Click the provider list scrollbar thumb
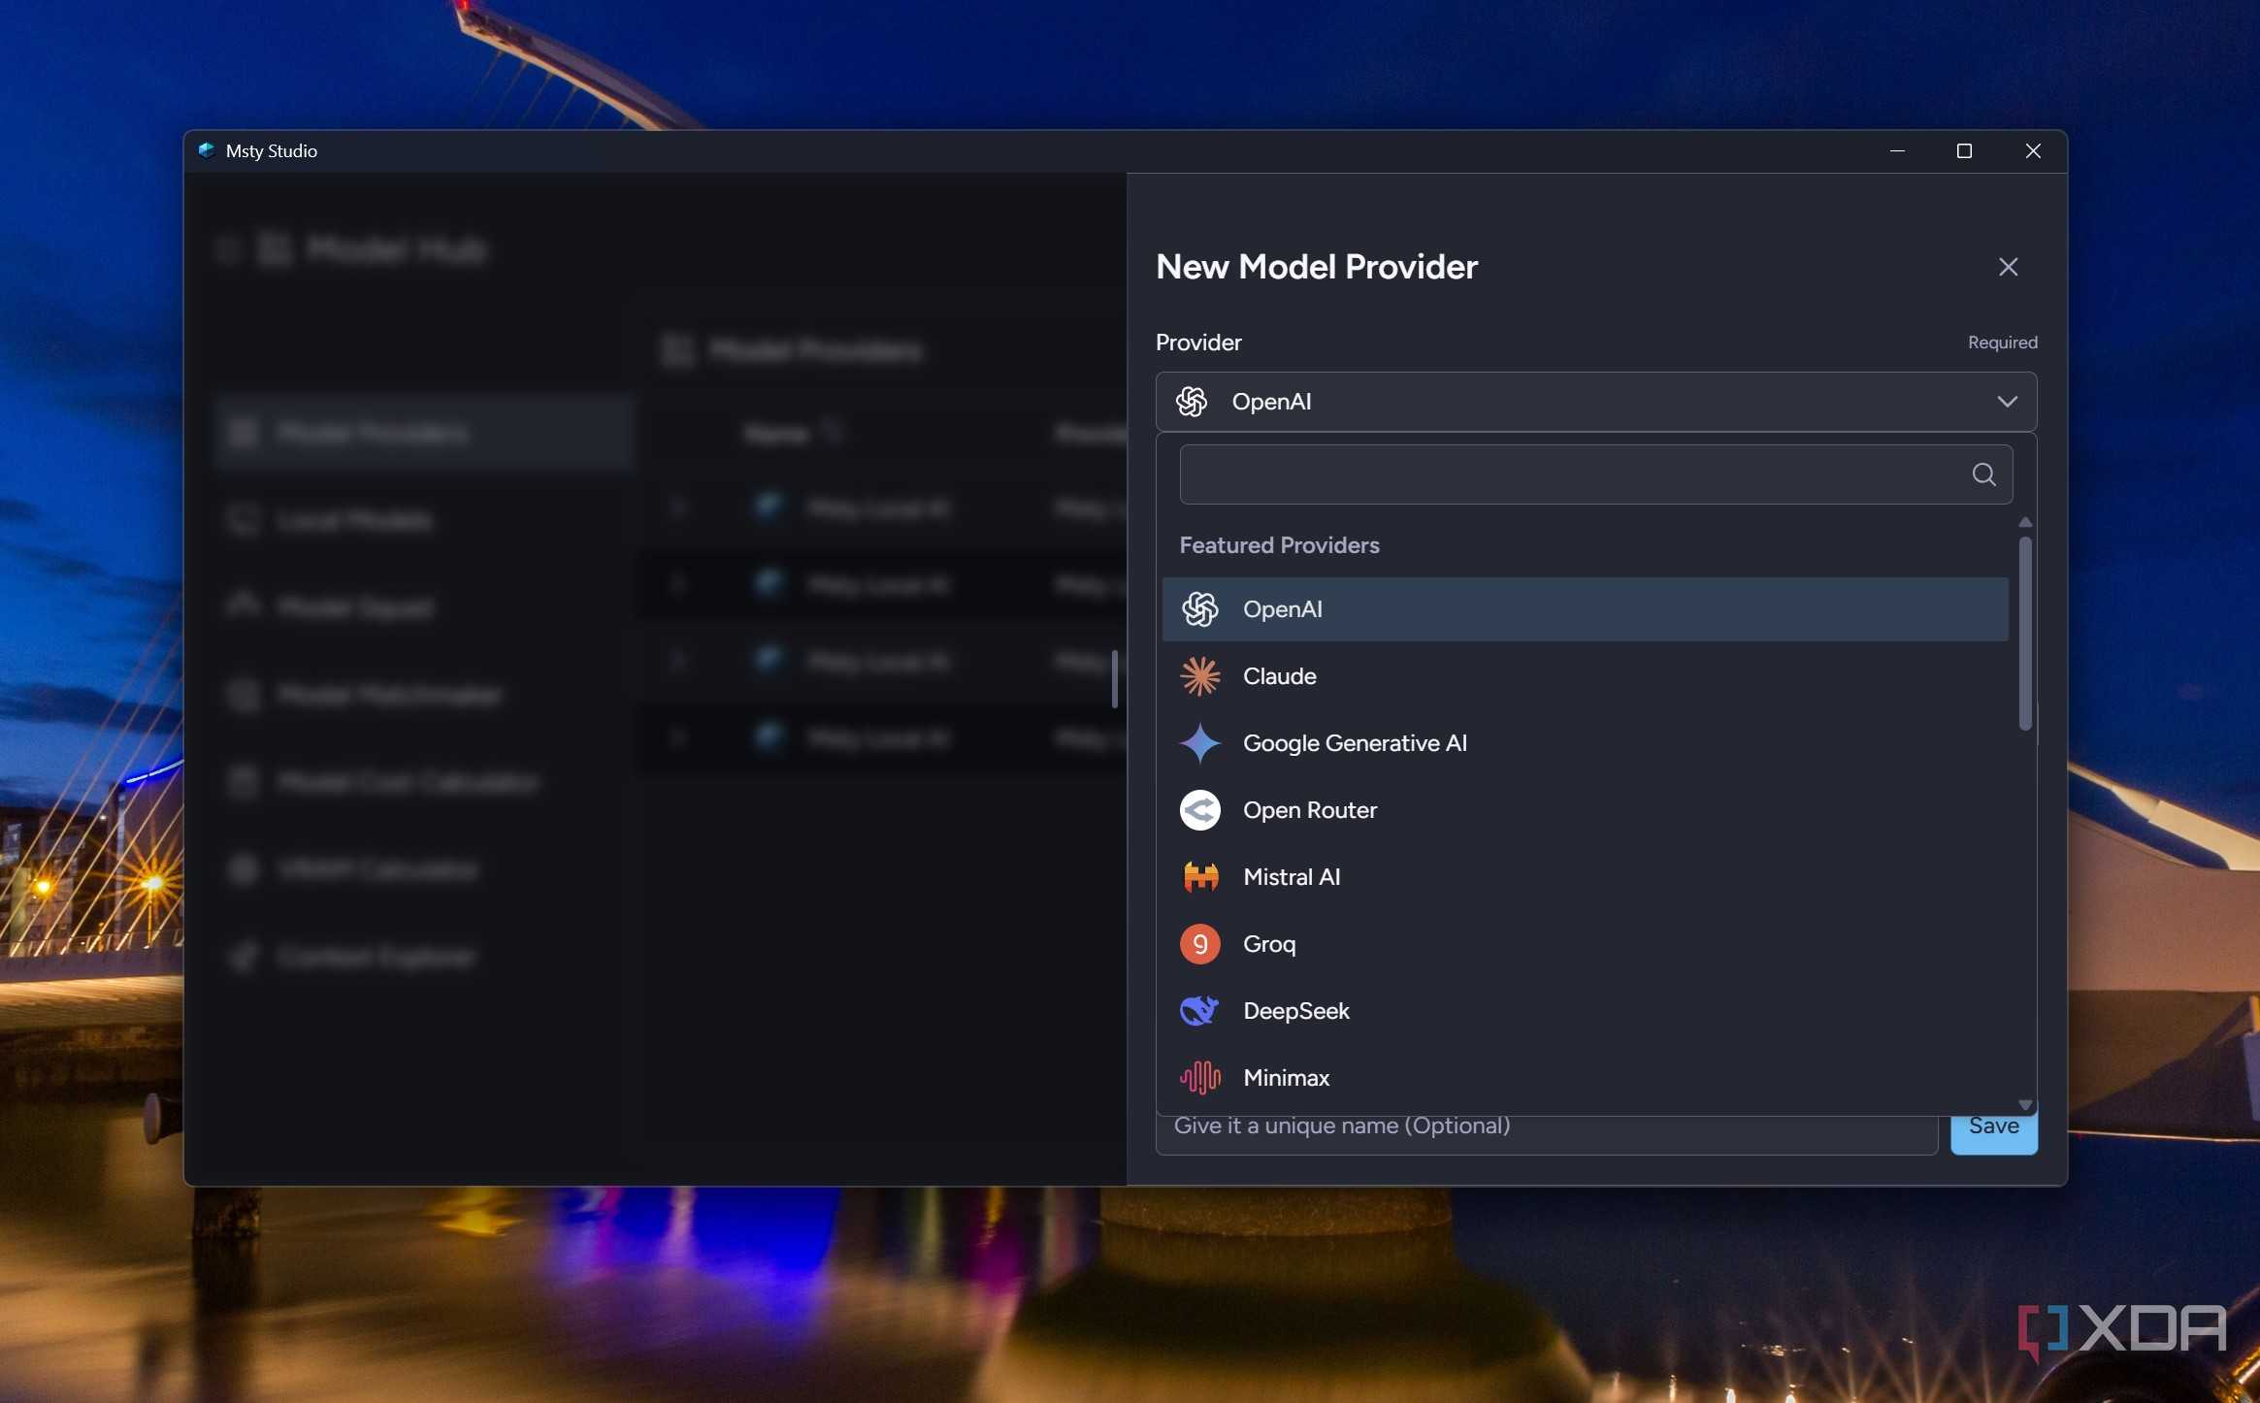2260x1403 pixels. (x=2025, y=634)
